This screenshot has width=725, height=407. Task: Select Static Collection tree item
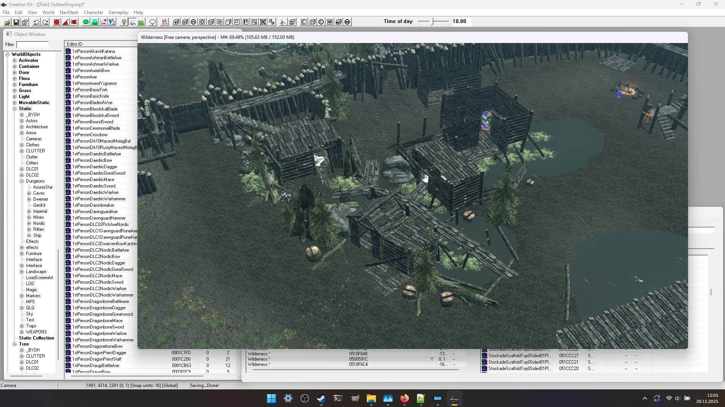[x=37, y=338]
